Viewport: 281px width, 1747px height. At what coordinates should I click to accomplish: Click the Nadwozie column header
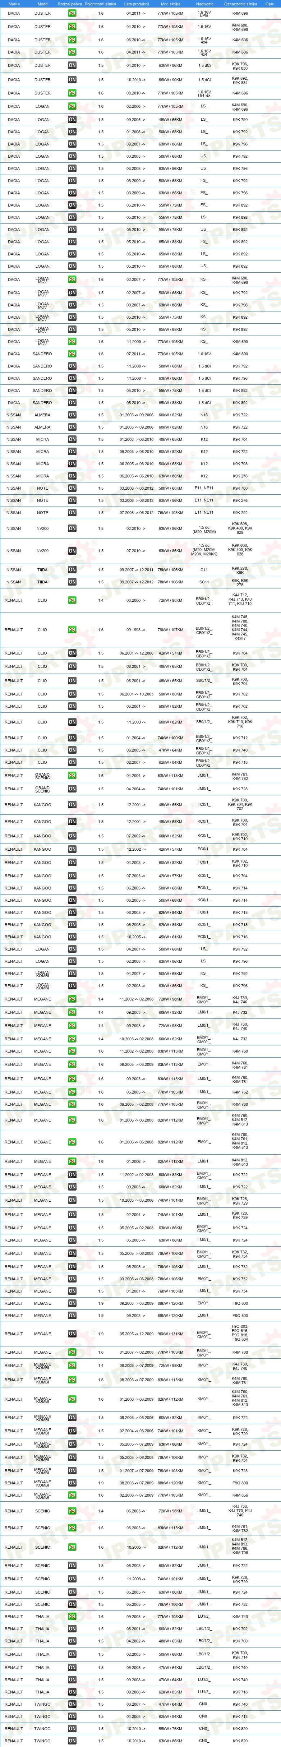[x=204, y=3]
